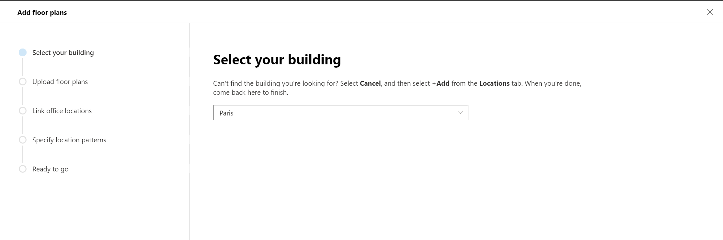
Task: Open the Paris building combo box
Action: coord(340,113)
